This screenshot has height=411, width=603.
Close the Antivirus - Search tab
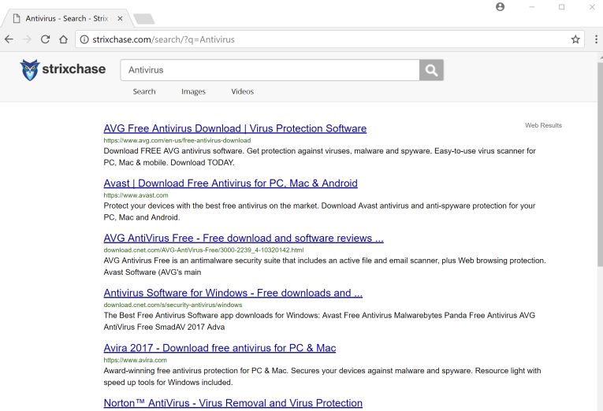point(120,18)
